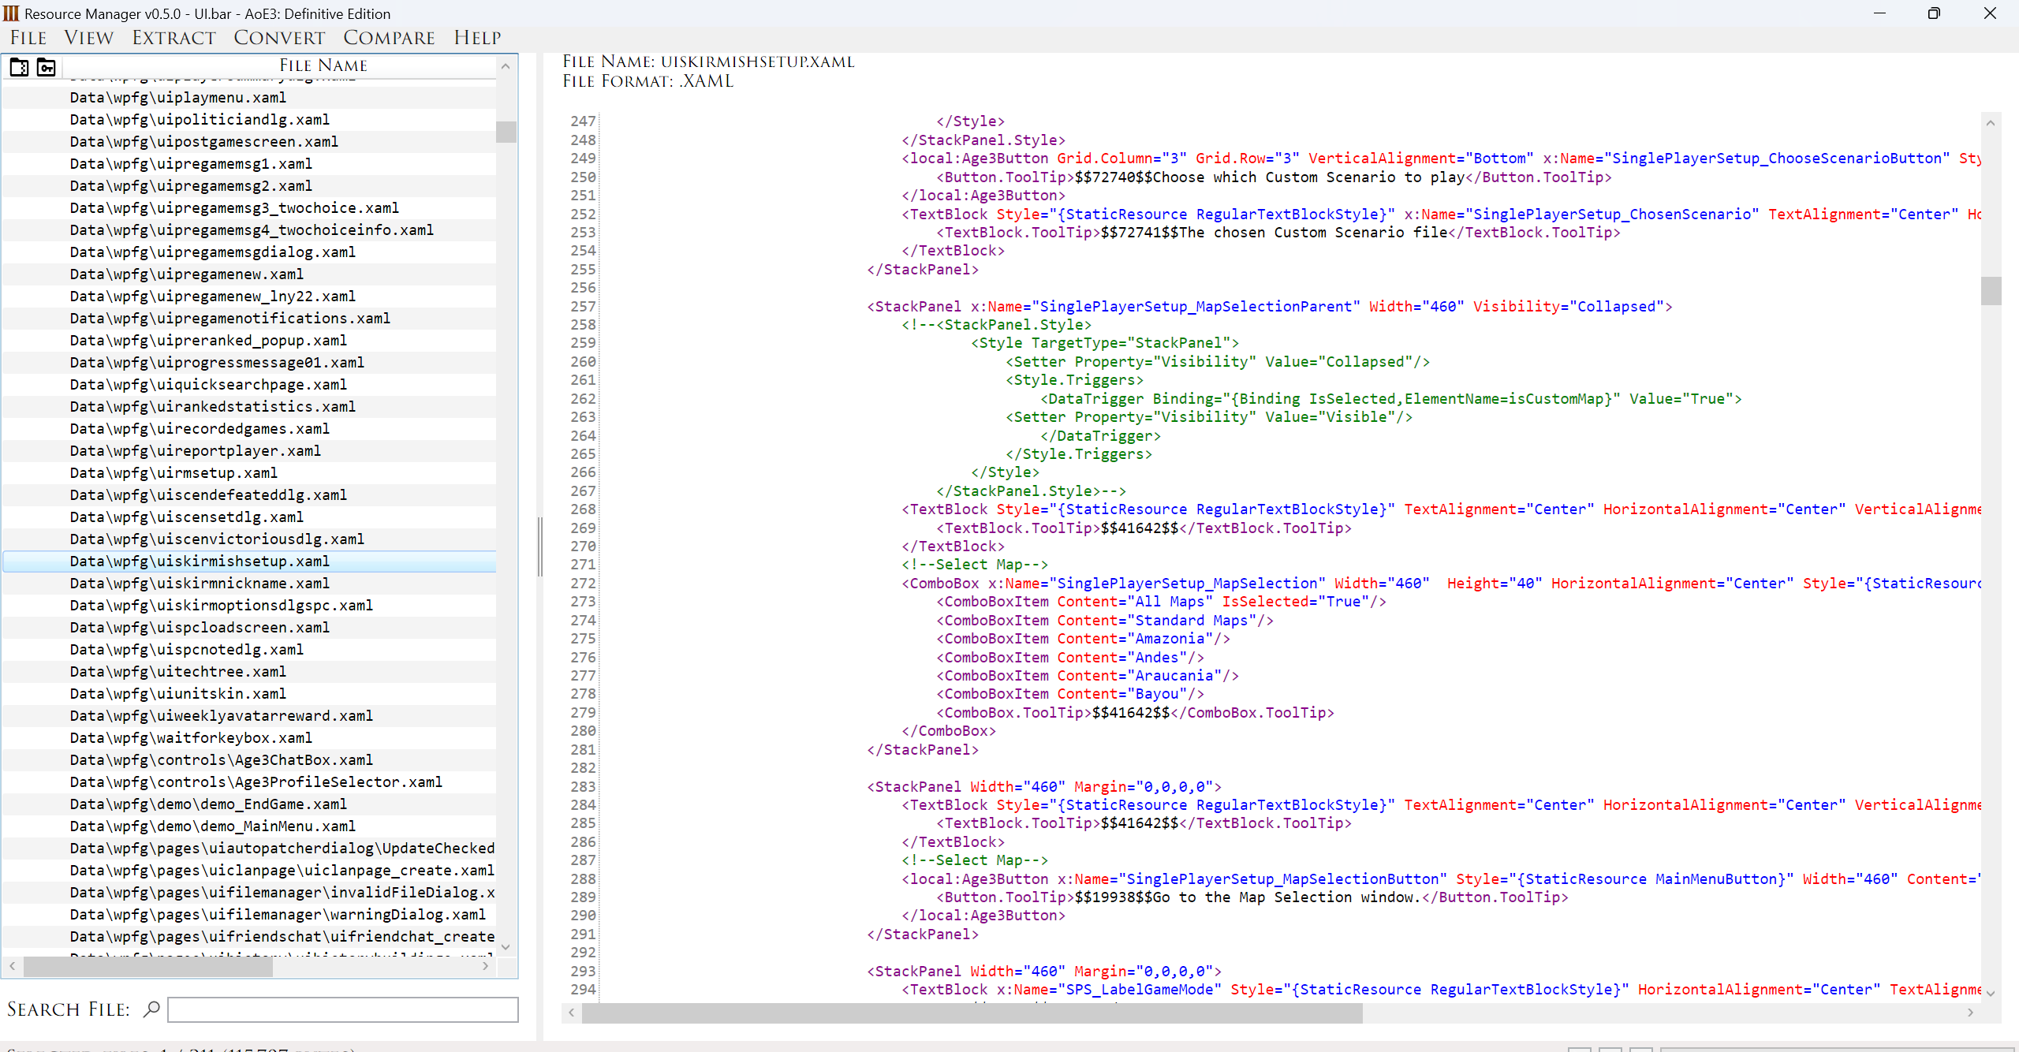Screen dimensions: 2019x1052
Task: Select Data\wpfg\uirmsetup.xaml file entry
Action: [x=174, y=472]
